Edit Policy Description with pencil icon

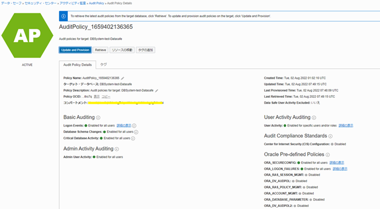pyautogui.click(x=157, y=90)
